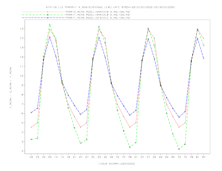
Task: Click x-axis tick label 45
Action: tap(124, 157)
